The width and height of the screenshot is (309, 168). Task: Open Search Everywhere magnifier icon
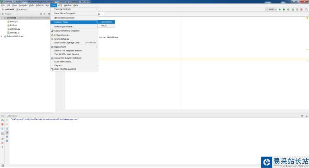(x=307, y=10)
